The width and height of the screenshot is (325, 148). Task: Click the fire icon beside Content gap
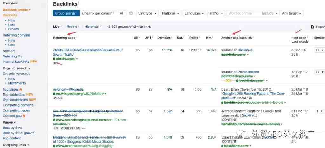click(24, 116)
